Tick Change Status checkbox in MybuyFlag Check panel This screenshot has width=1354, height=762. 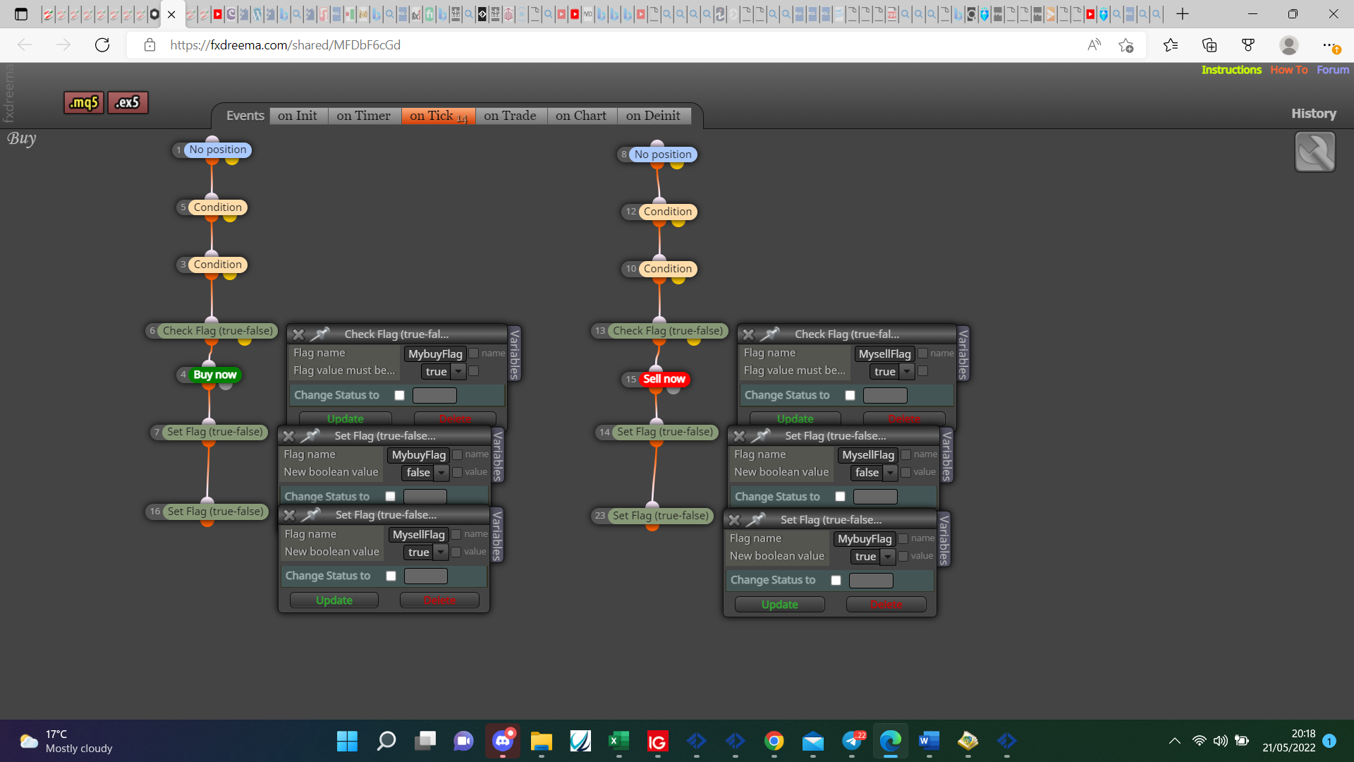pyautogui.click(x=400, y=395)
